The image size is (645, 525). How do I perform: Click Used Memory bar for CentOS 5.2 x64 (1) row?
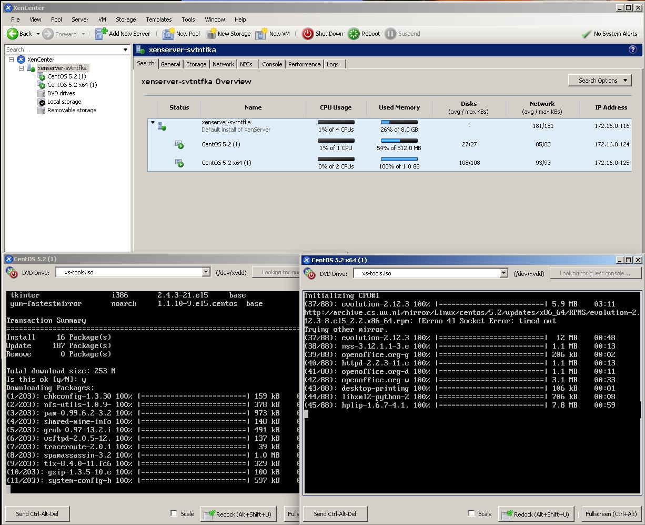click(x=399, y=159)
